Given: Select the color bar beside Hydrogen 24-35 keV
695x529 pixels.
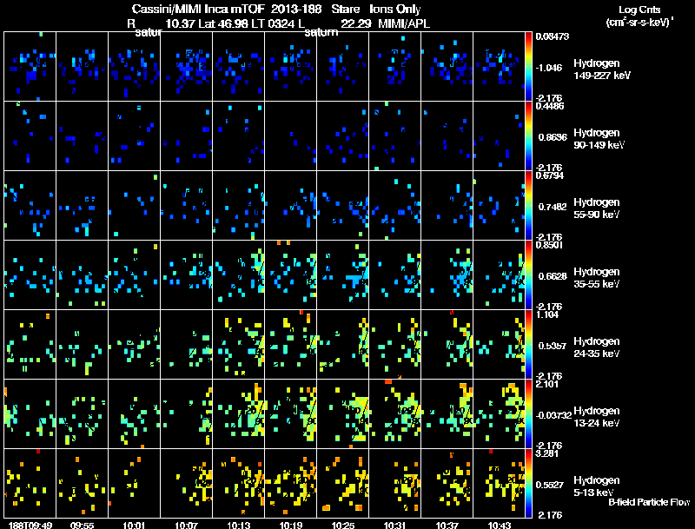Looking at the screenshot, I should (528, 345).
